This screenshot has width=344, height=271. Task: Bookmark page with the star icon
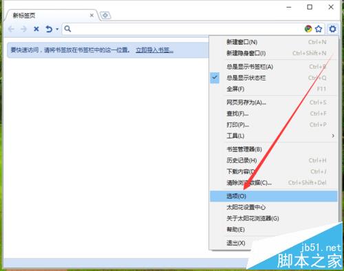tap(319, 29)
